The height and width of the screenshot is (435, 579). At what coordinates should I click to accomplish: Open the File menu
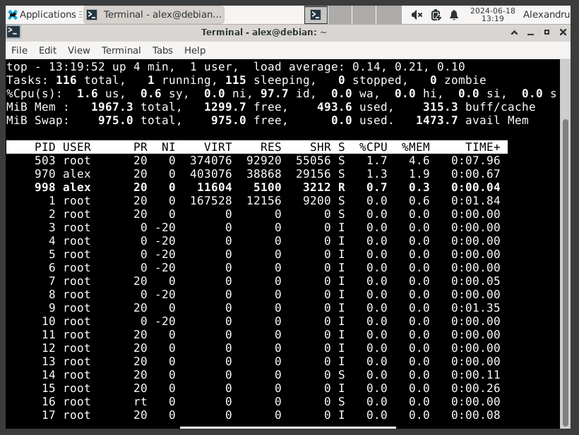click(19, 50)
